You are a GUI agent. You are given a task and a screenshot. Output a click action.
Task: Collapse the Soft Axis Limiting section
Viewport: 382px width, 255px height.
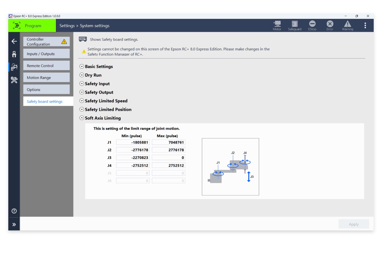[82, 118]
